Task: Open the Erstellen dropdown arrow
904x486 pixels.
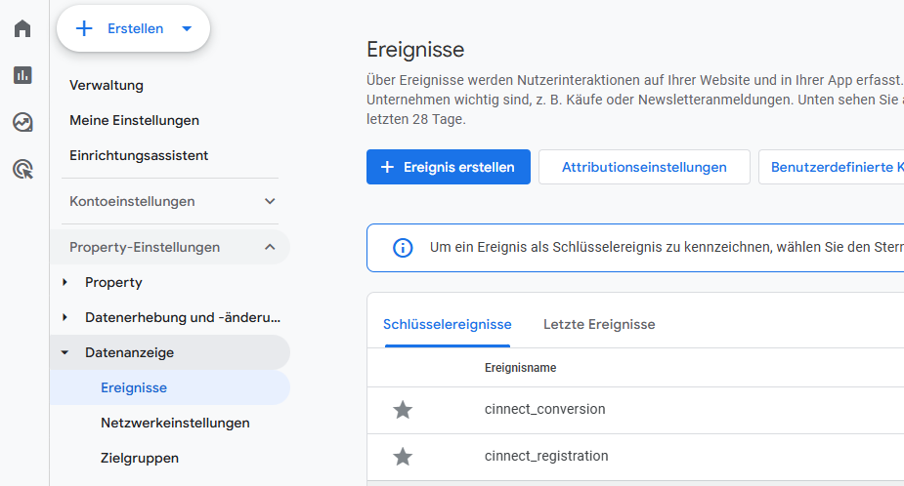Action: tap(187, 29)
